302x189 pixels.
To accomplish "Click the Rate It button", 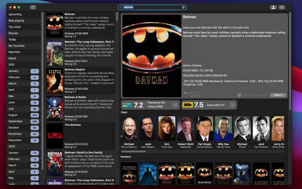I will tap(278, 95).
